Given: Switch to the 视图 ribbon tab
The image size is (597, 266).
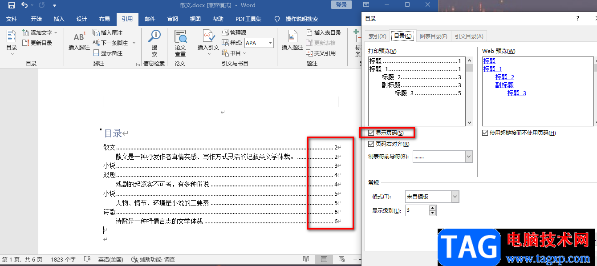Looking at the screenshot, I should click(195, 19).
